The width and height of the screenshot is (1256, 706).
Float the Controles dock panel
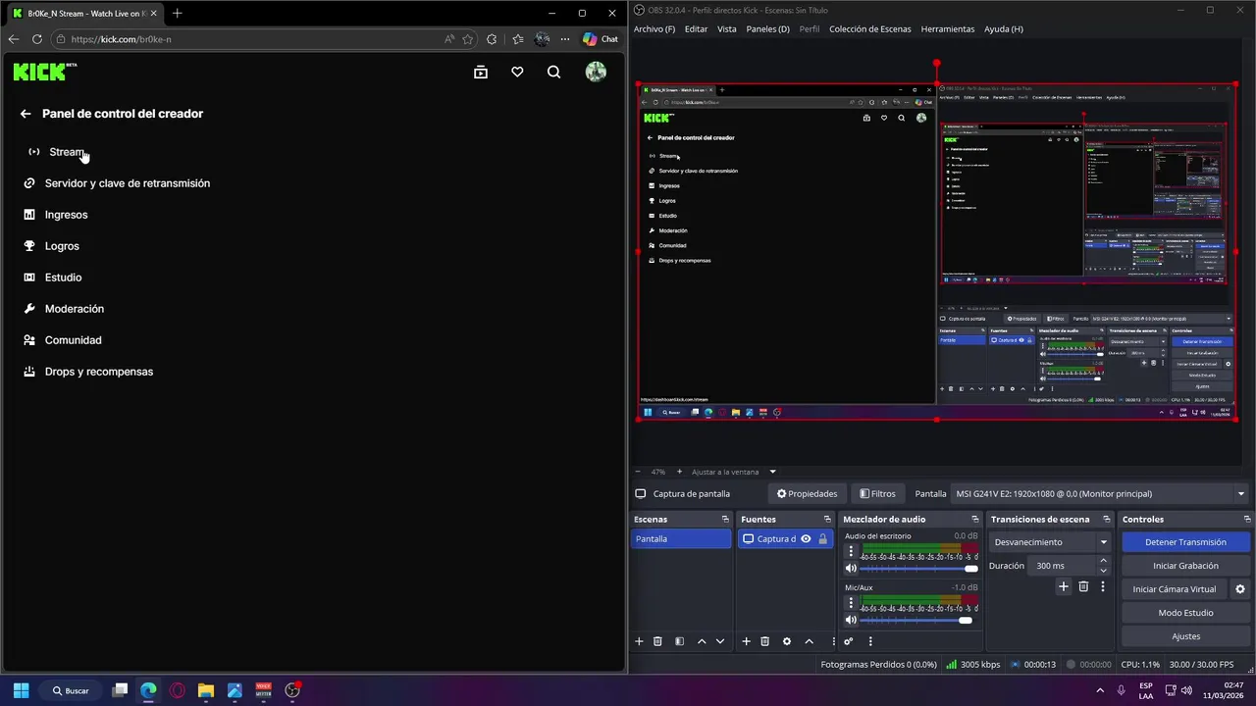[x=1247, y=520]
